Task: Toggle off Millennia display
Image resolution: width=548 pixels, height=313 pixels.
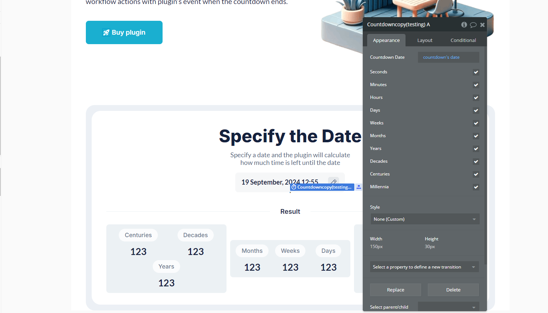Action: click(476, 187)
